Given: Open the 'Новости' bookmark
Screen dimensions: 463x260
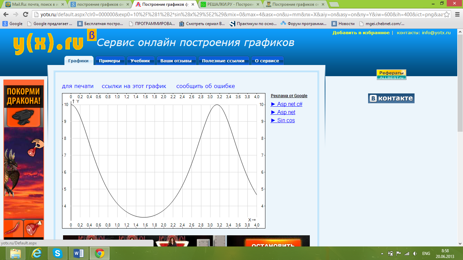Looking at the screenshot, I should [343, 24].
